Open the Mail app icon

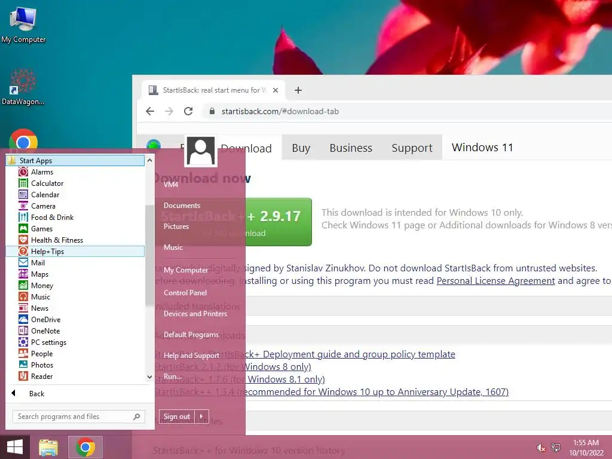pyautogui.click(x=23, y=263)
